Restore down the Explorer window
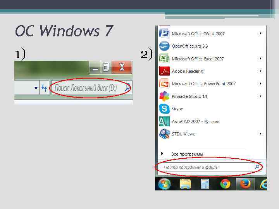This screenshot has width=279, height=209. coord(106,67)
